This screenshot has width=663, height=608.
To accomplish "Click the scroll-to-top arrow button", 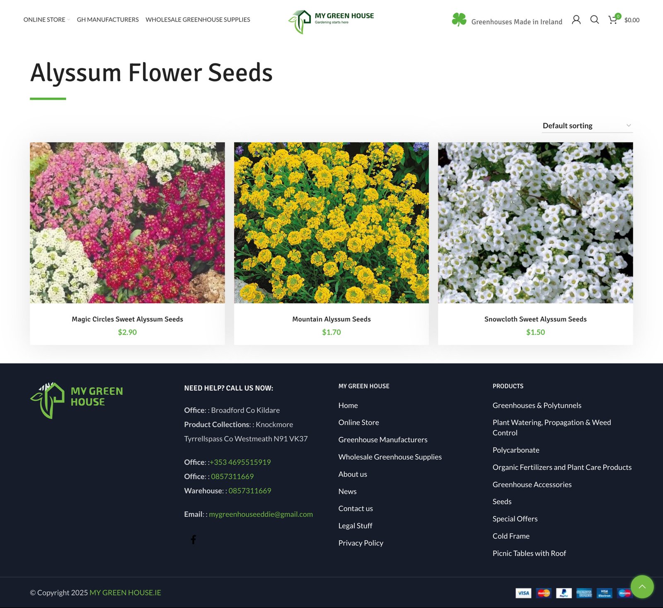I will [x=642, y=586].
